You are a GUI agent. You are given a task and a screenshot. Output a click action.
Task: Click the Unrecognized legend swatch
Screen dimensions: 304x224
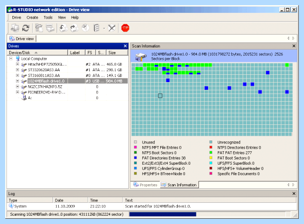211,142
